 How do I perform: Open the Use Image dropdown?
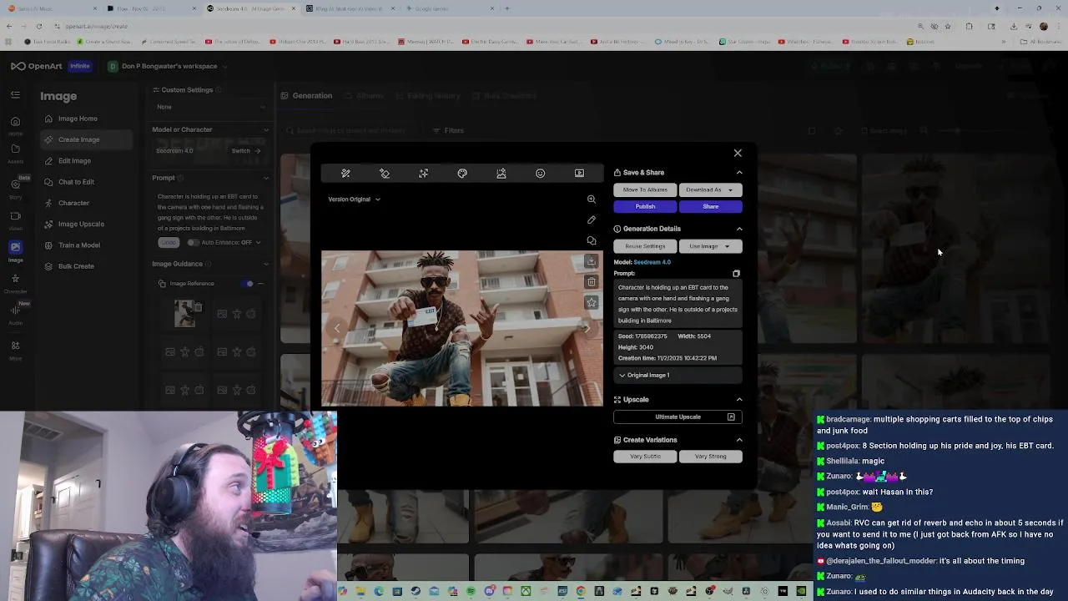(710, 246)
